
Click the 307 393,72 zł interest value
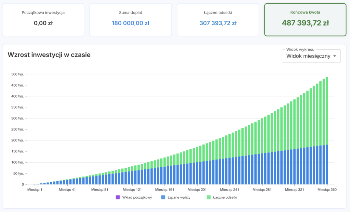click(x=218, y=23)
